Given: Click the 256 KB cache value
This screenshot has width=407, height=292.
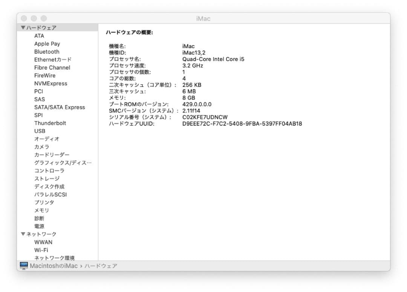Looking at the screenshot, I should 191,85.
